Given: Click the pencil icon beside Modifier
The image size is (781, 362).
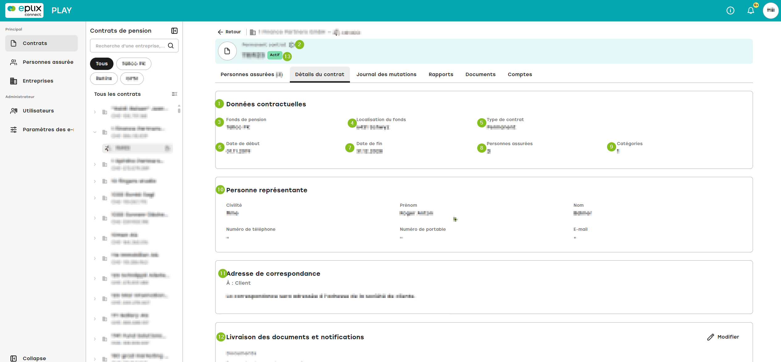Looking at the screenshot, I should point(710,337).
